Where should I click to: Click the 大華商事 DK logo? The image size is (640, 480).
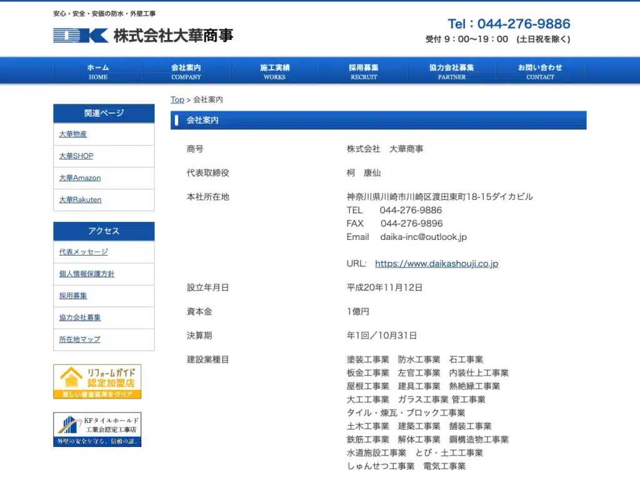point(143,36)
